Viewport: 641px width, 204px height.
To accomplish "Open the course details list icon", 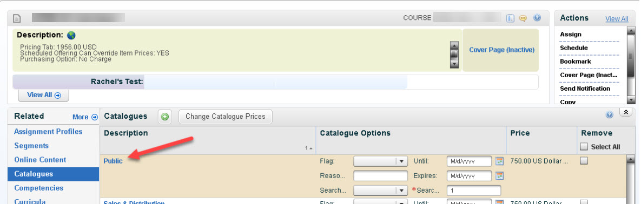I will [510, 18].
